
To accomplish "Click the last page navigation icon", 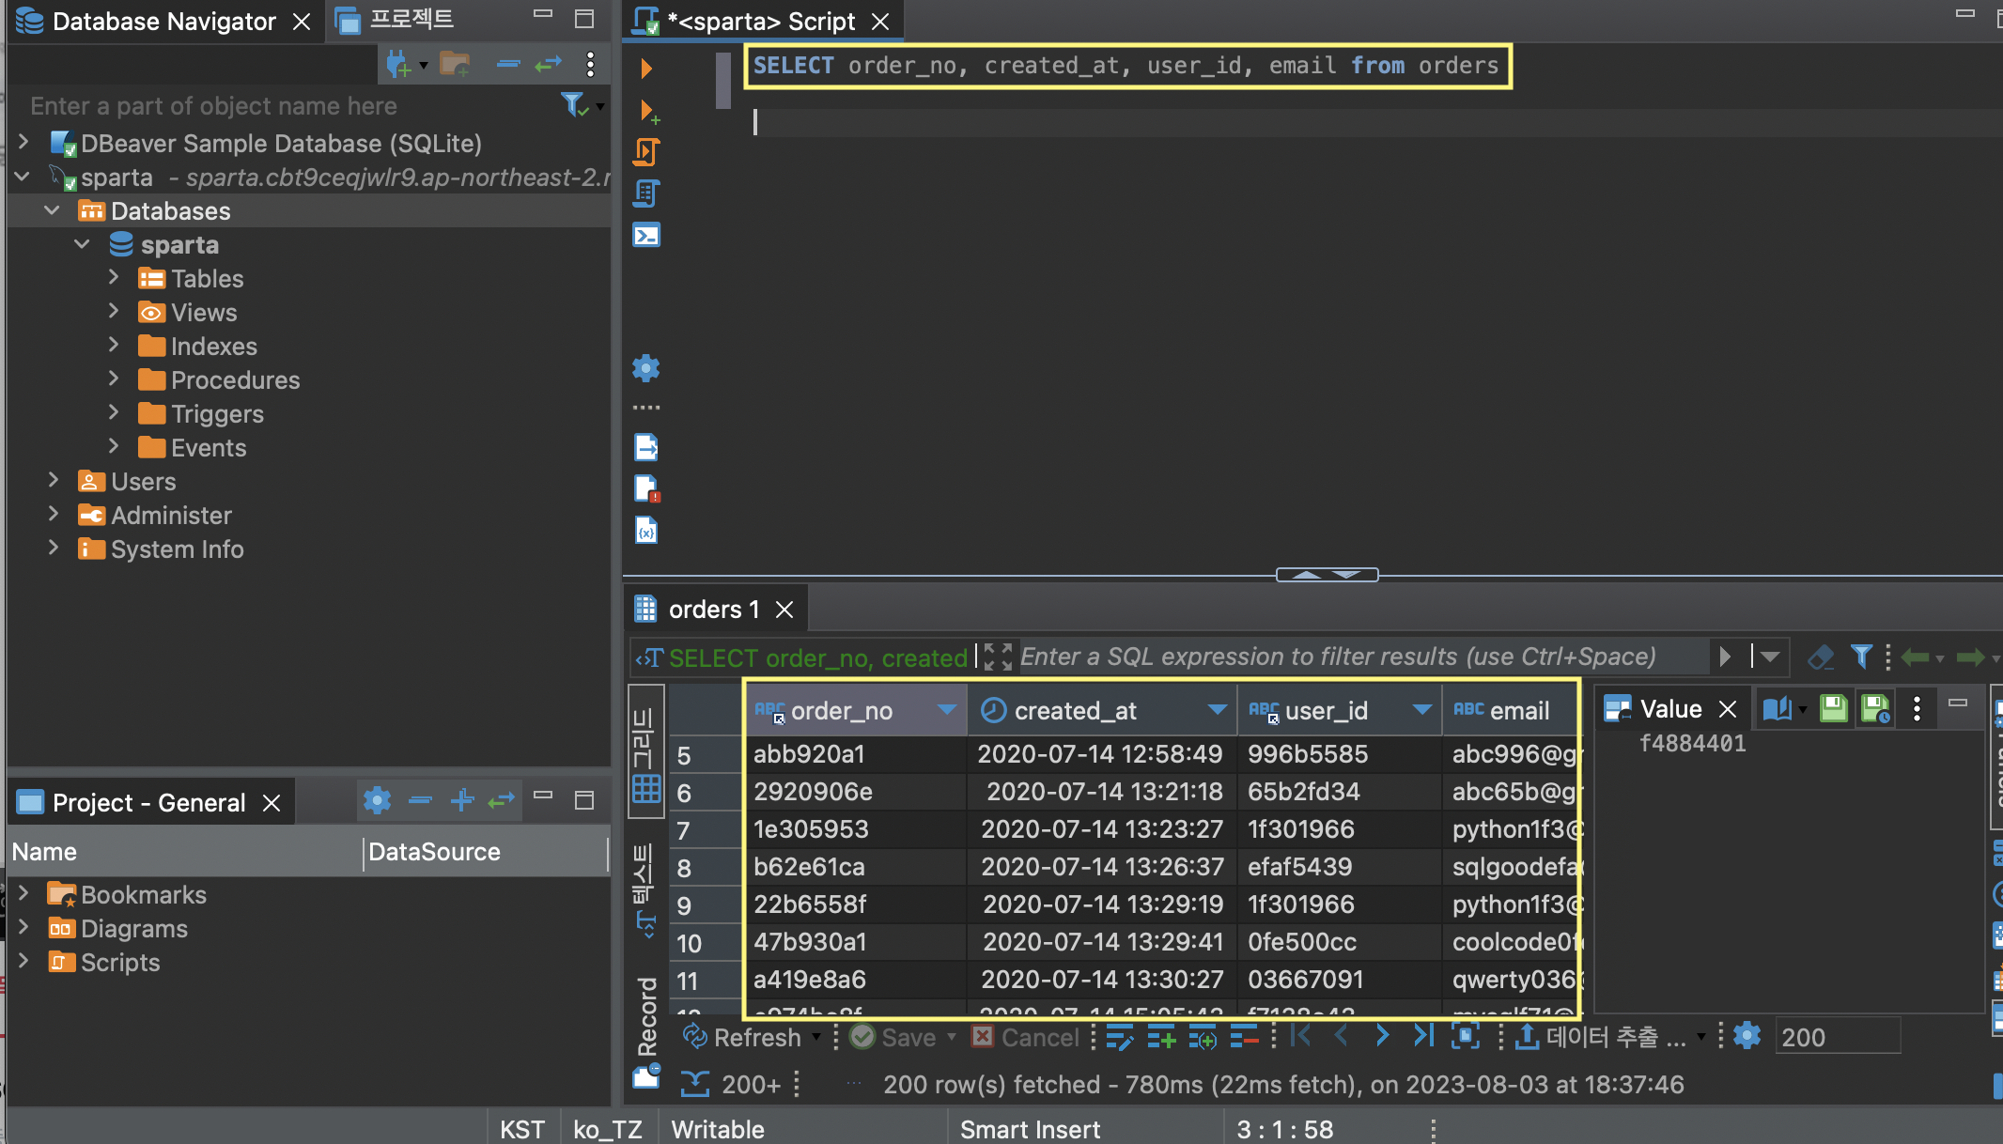I will [1423, 1036].
